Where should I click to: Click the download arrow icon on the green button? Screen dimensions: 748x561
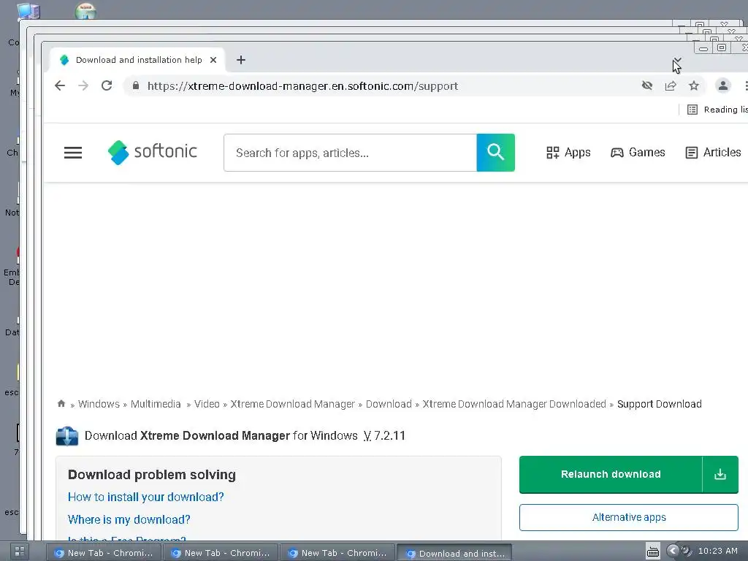click(x=720, y=474)
